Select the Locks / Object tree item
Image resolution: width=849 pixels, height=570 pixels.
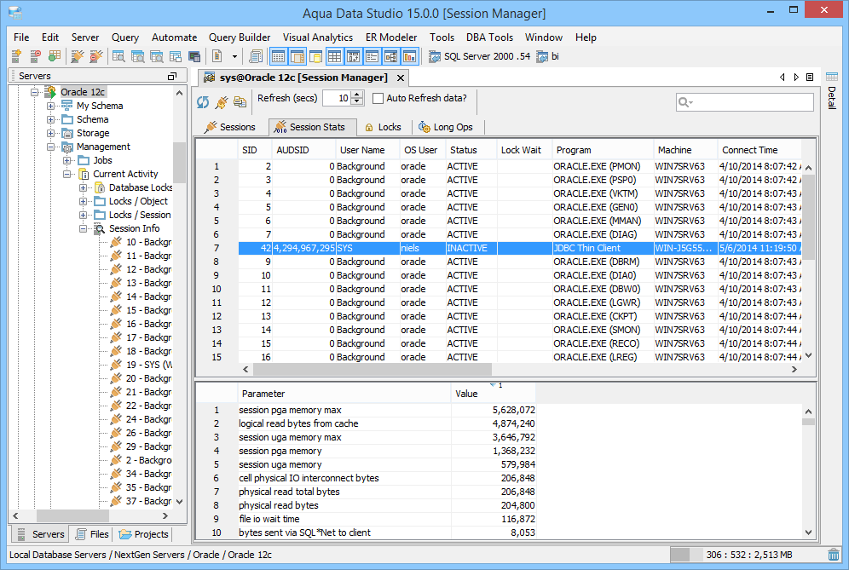[131, 201]
